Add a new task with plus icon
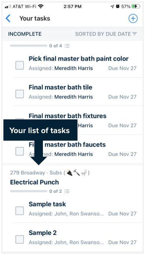The width and height of the screenshot is (145, 254). [x=133, y=18]
